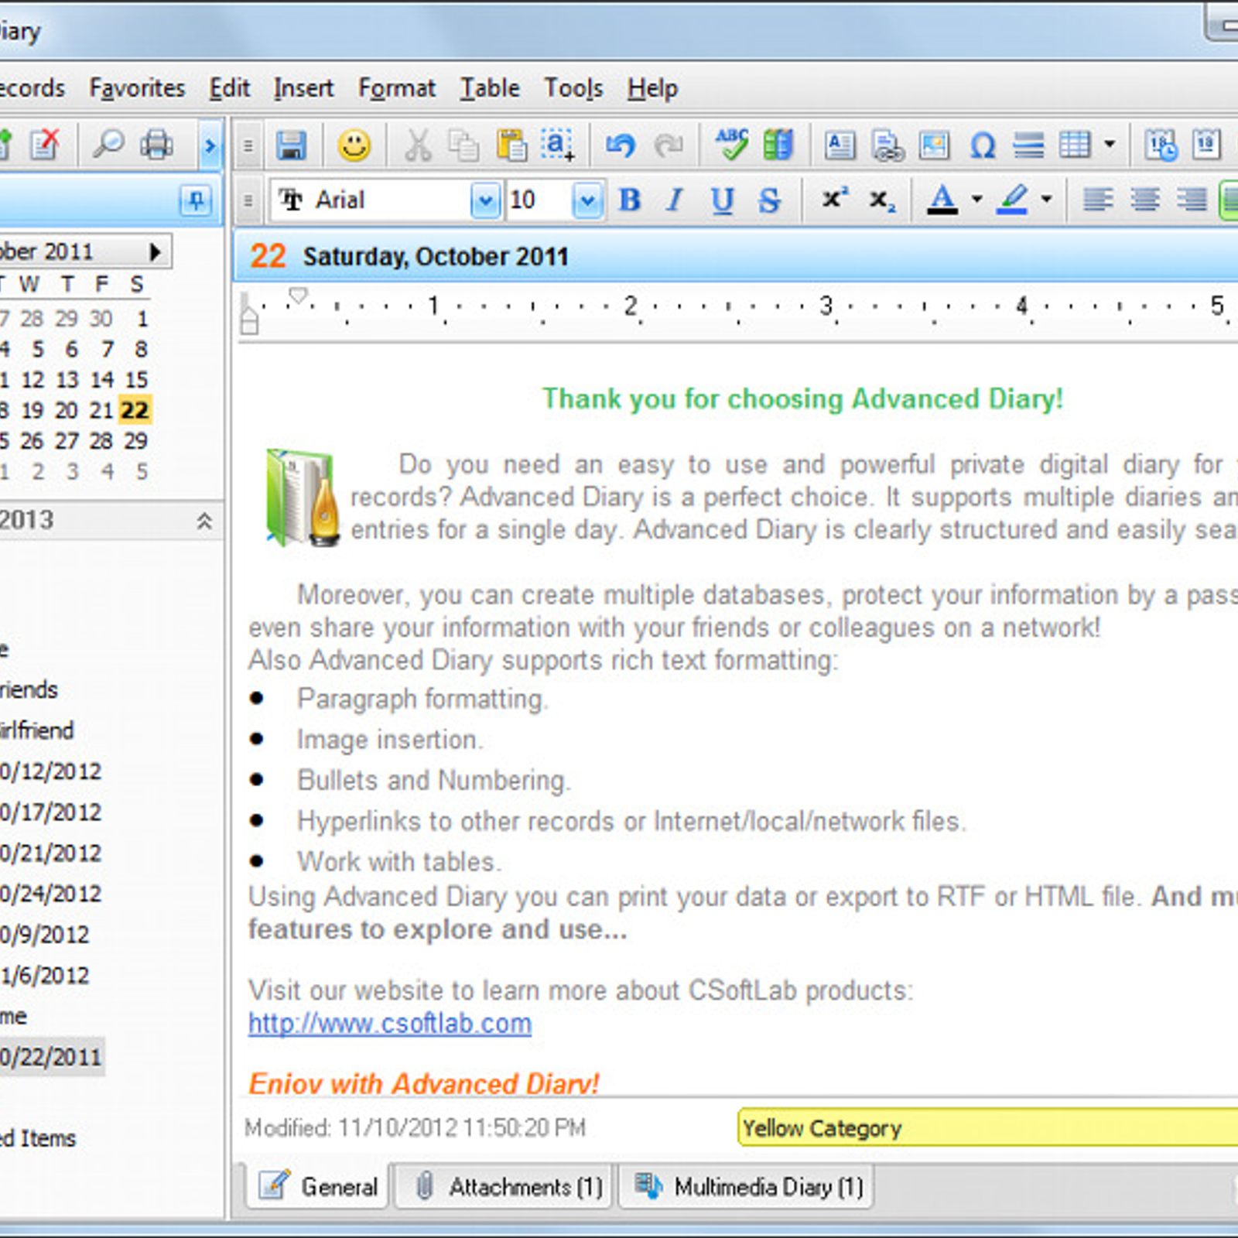Open the csoftlab.com hyperlink

tap(390, 1023)
